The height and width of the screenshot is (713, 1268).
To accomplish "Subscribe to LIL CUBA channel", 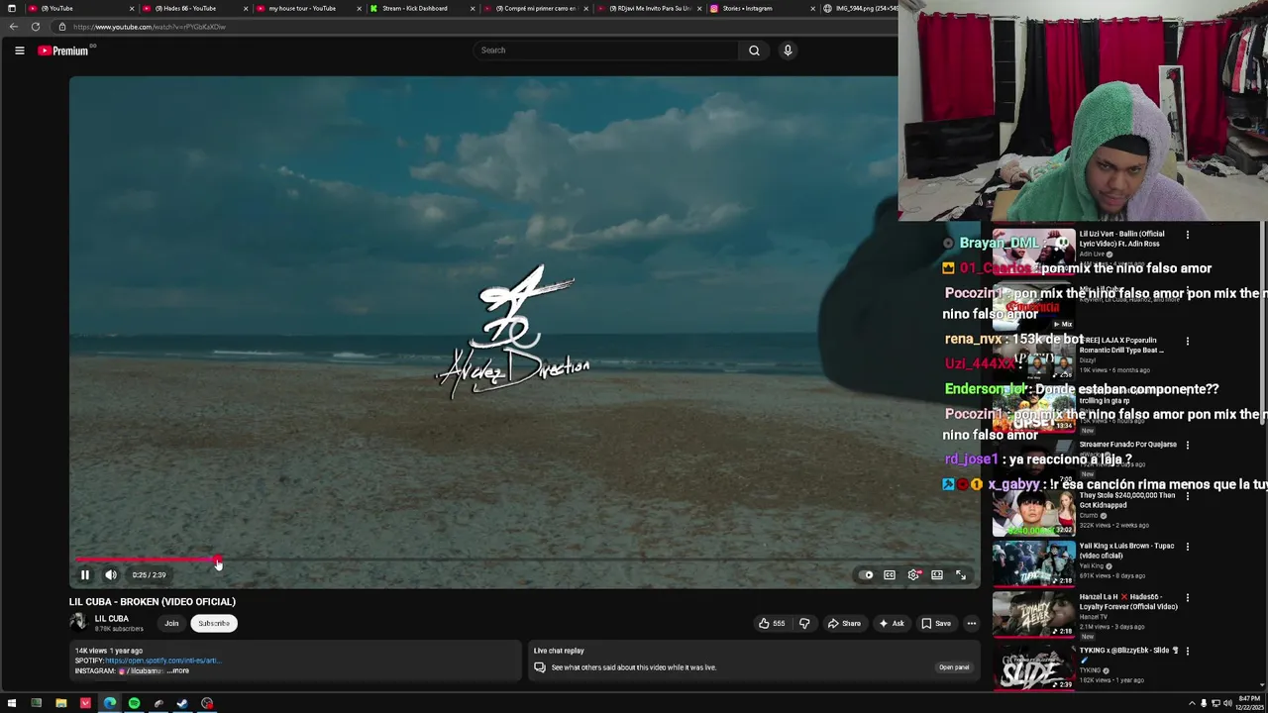I will (214, 623).
